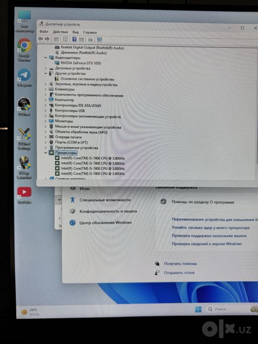Select the Компьютер category row
Screen dimensions: 258x344
[64, 100]
